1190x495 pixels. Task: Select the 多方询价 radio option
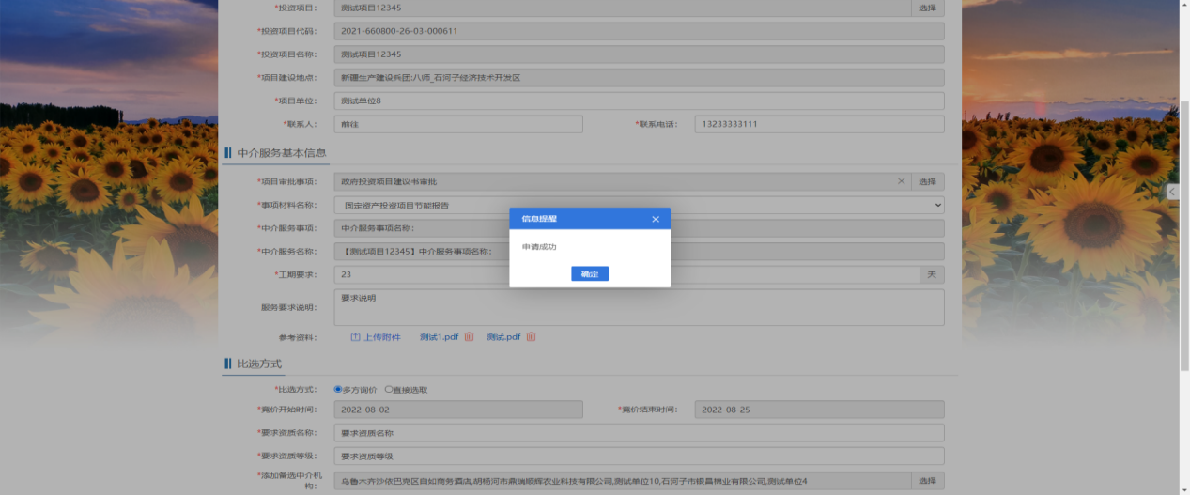point(338,389)
